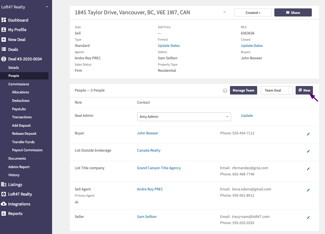Add a new person with New button

304,90
